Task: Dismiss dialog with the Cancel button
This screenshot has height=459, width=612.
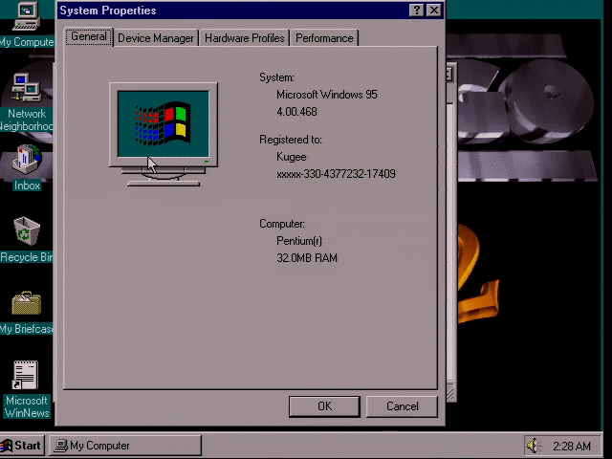Action: (402, 406)
